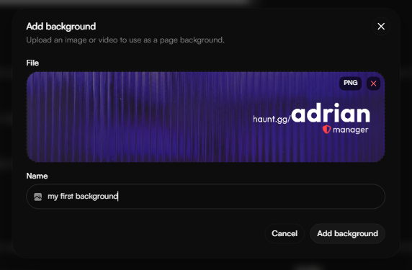Viewport: 412px width, 270px height.
Task: Click the uploaded background image preview
Action: tap(206, 117)
